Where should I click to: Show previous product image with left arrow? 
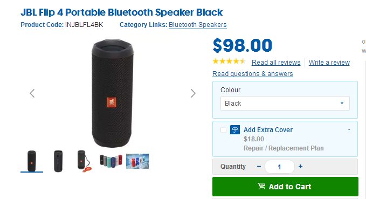(32, 93)
